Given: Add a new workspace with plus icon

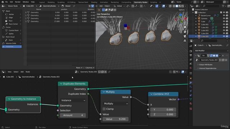Looking at the screenshot, I should click(160, 2).
